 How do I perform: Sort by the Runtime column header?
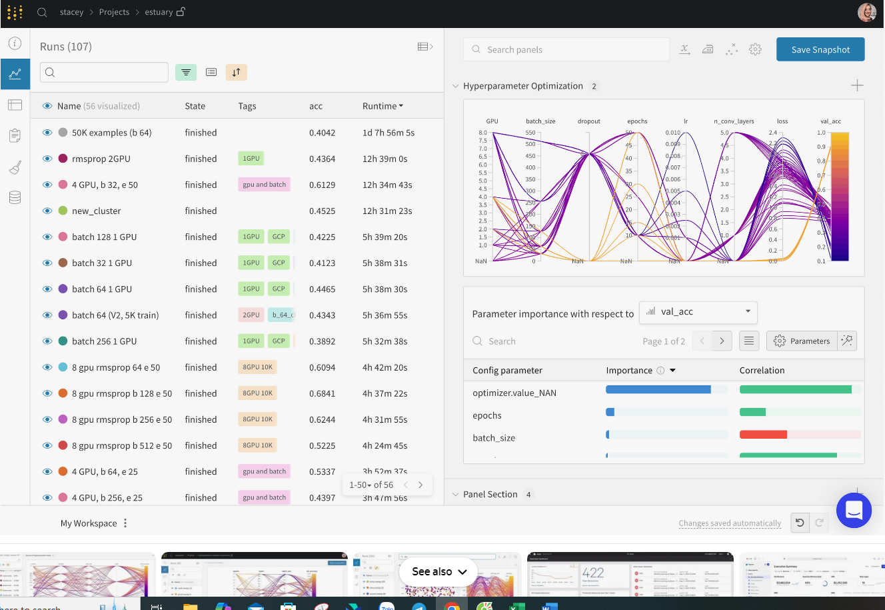point(382,106)
